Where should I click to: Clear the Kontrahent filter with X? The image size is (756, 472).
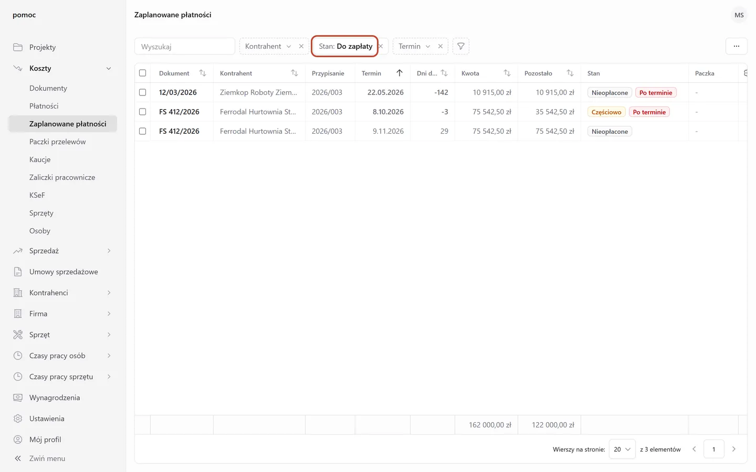point(301,46)
